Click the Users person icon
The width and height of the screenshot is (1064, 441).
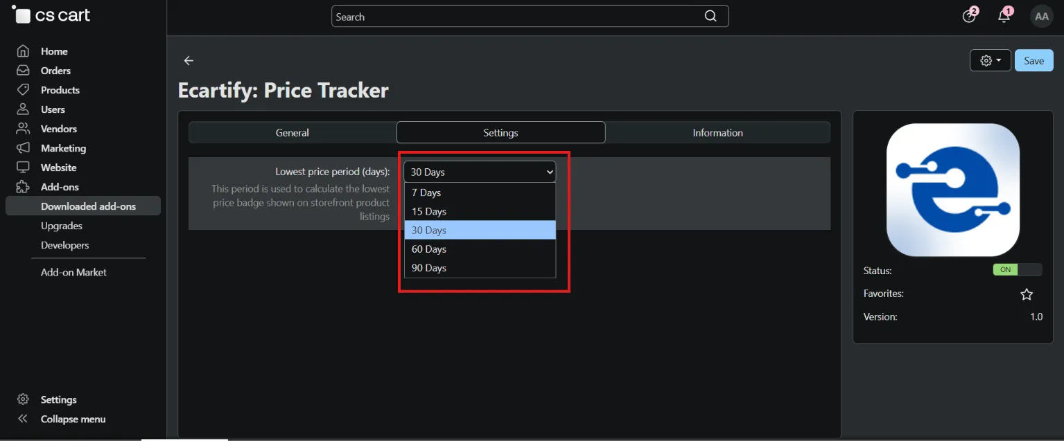(23, 109)
